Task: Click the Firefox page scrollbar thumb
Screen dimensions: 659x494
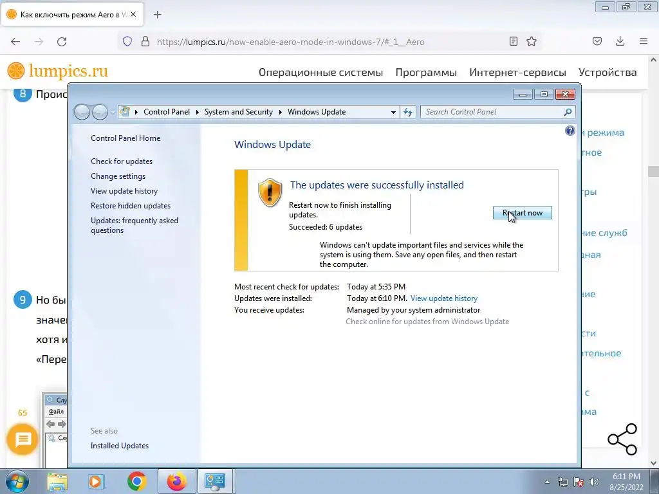Action: click(x=653, y=171)
